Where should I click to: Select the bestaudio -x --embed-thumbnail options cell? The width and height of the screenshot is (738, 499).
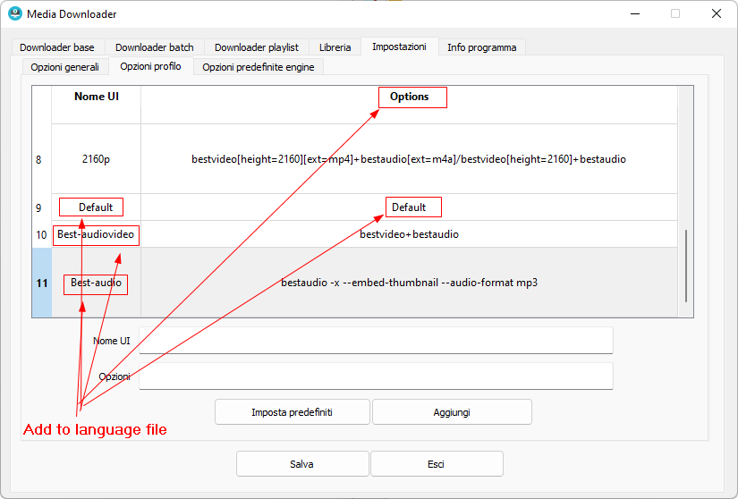pos(409,283)
